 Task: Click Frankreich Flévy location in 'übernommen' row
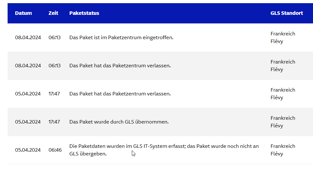283,122
